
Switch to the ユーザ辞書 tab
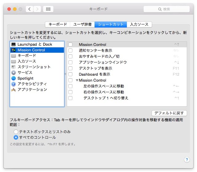tap(82, 24)
